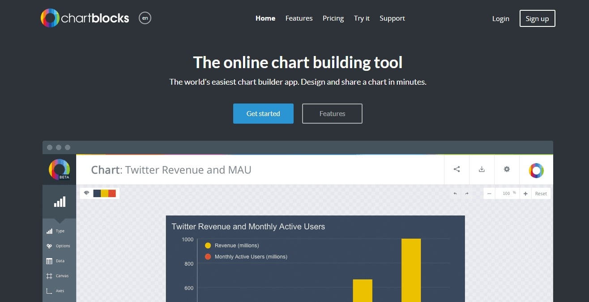Click the Sign up button
The height and width of the screenshot is (302, 589).
[537, 19]
